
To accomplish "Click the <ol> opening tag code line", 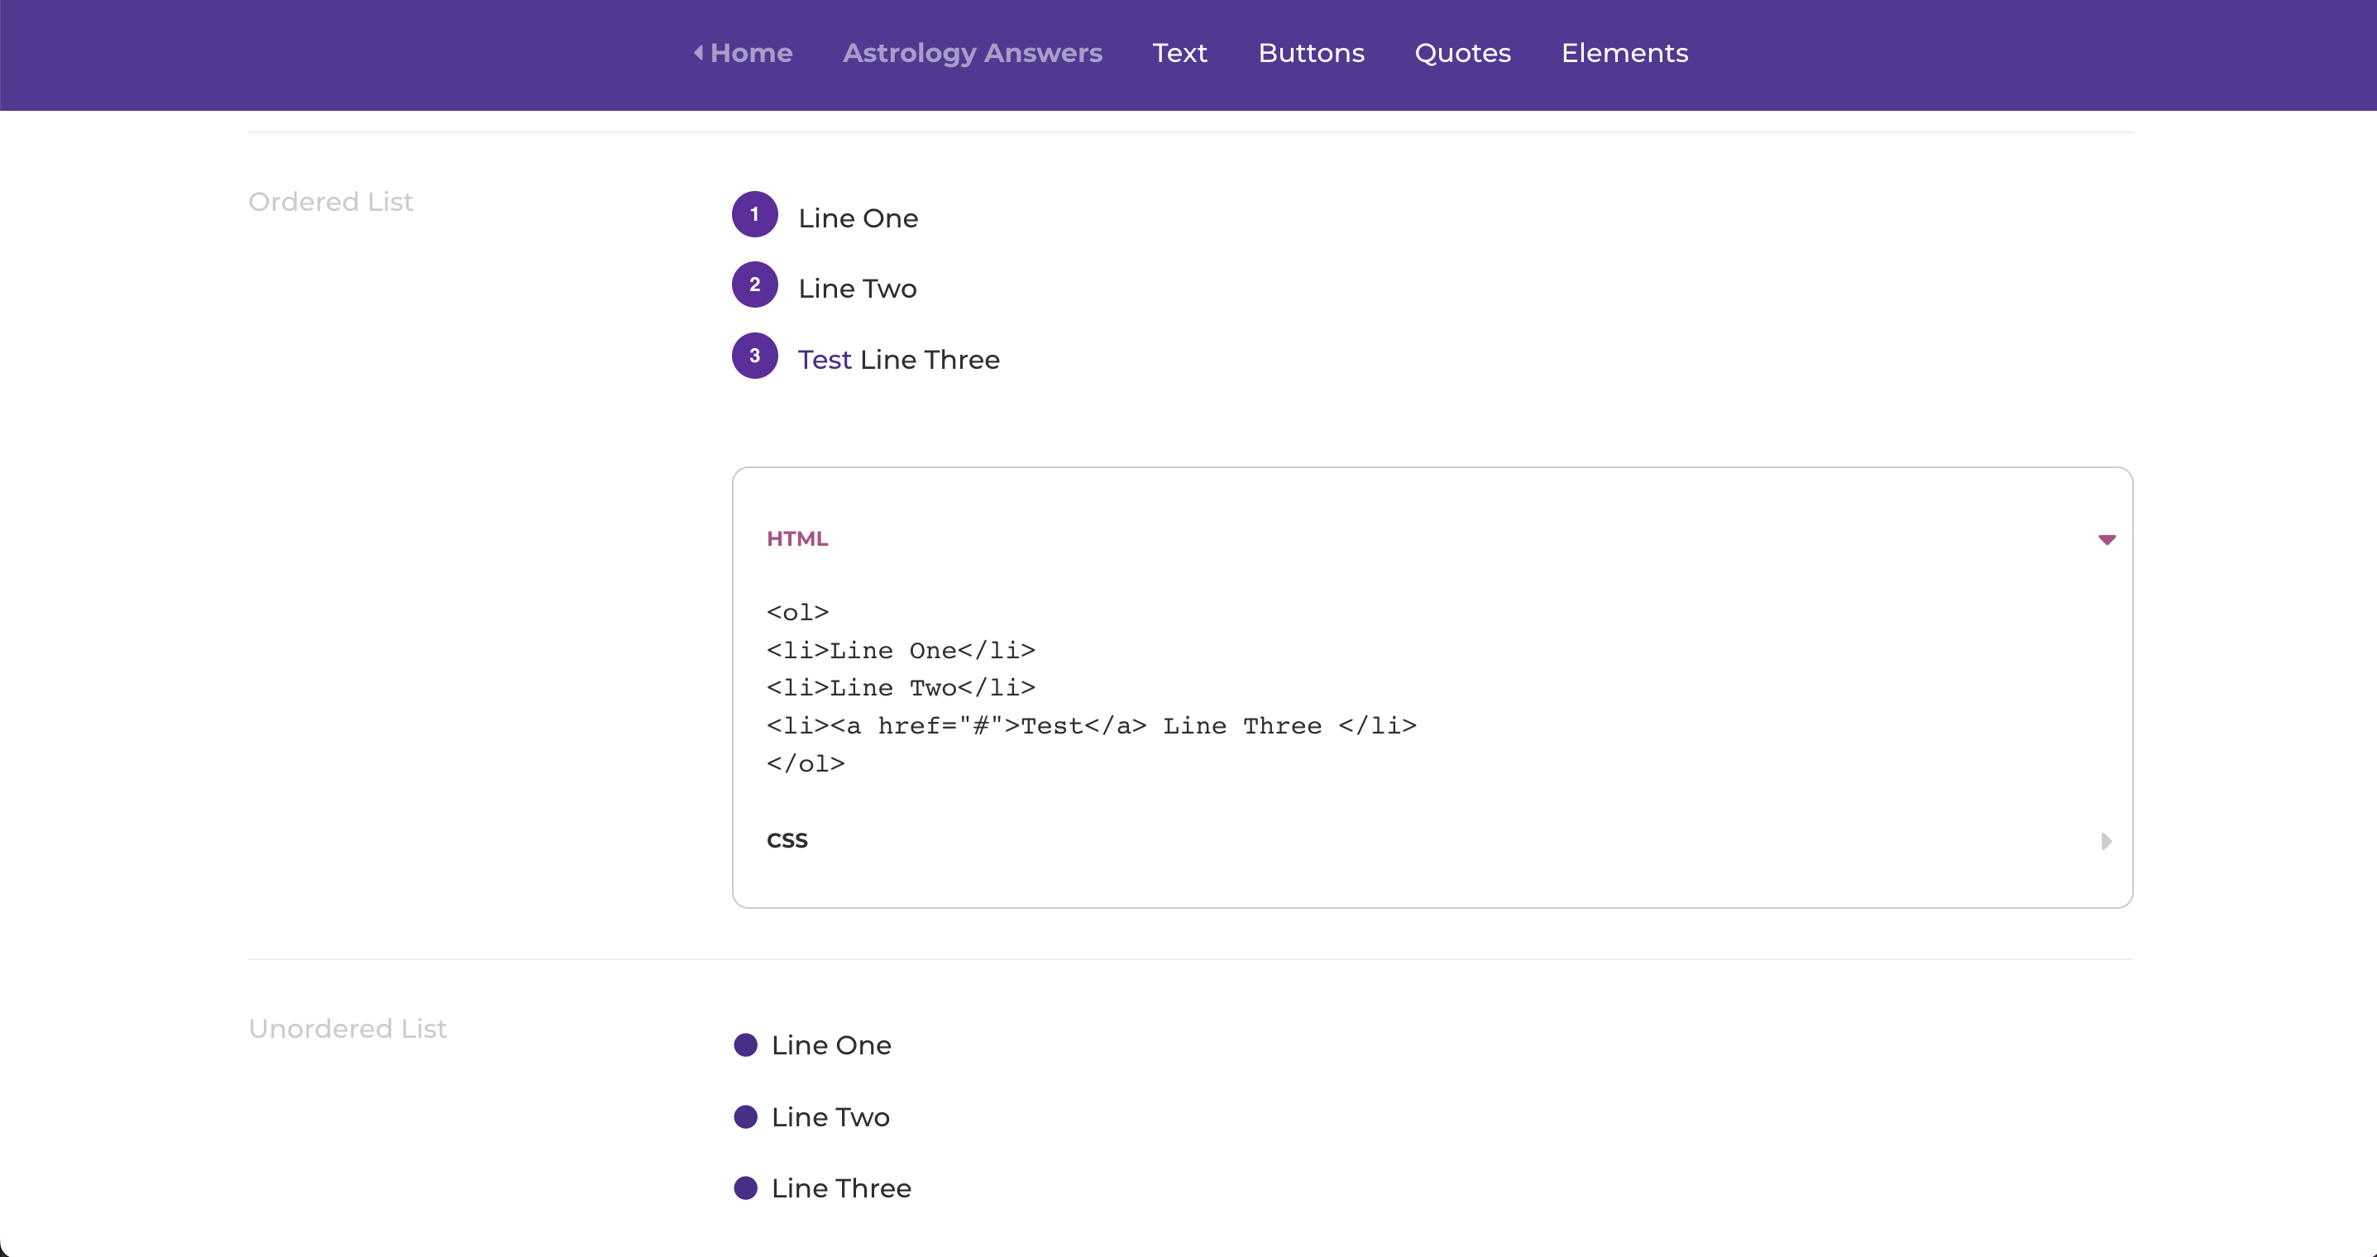I will pyautogui.click(x=798, y=613).
